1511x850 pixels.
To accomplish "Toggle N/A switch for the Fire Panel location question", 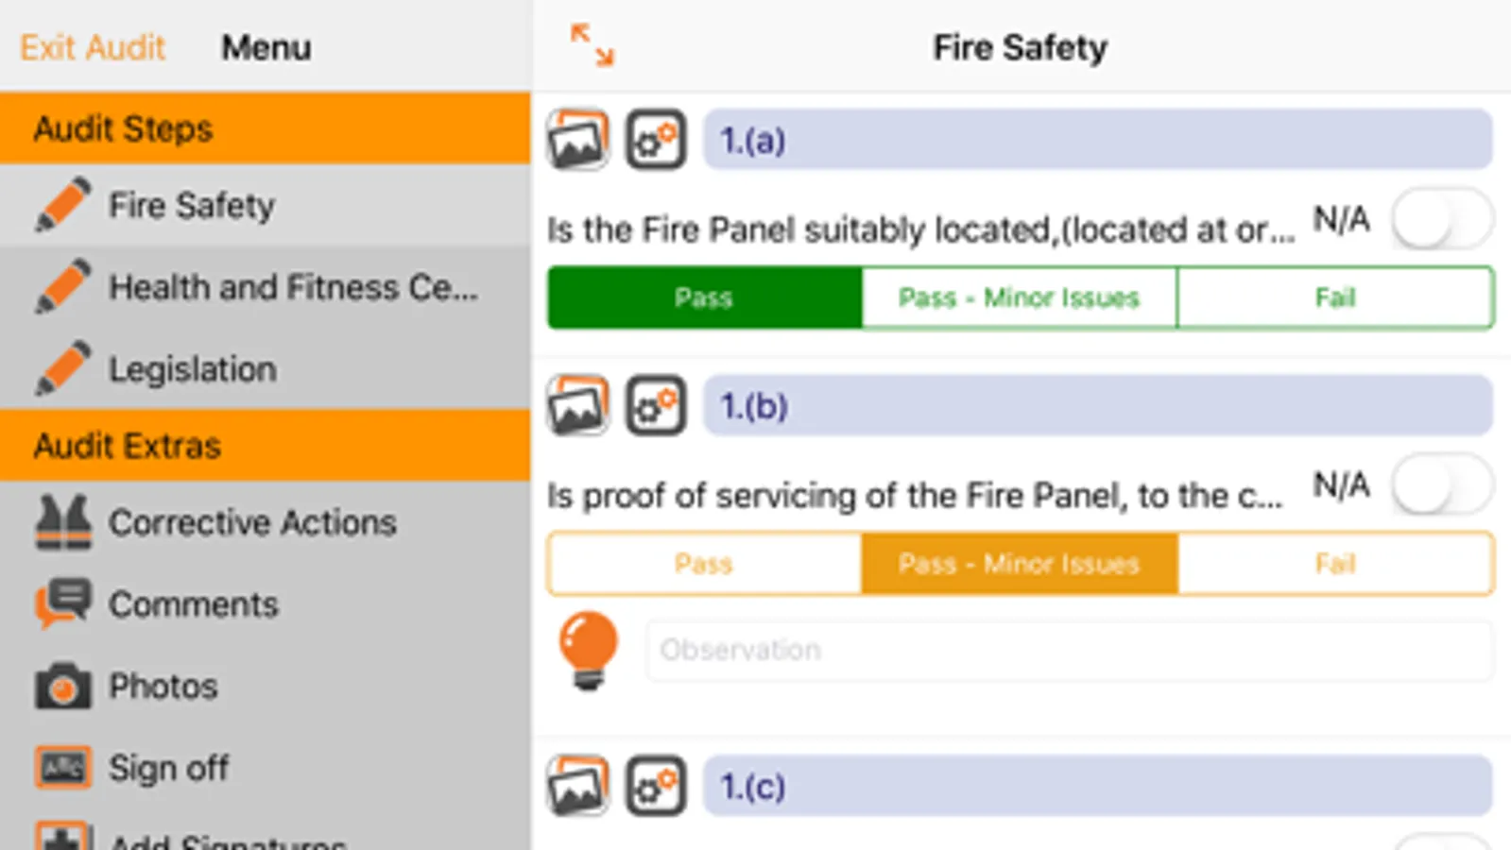I will (x=1441, y=219).
